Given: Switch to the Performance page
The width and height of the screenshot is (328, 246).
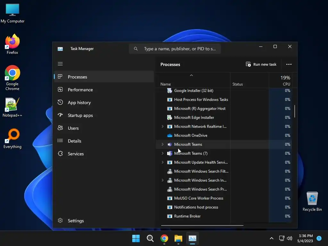Looking at the screenshot, I should click(x=104, y=90).
